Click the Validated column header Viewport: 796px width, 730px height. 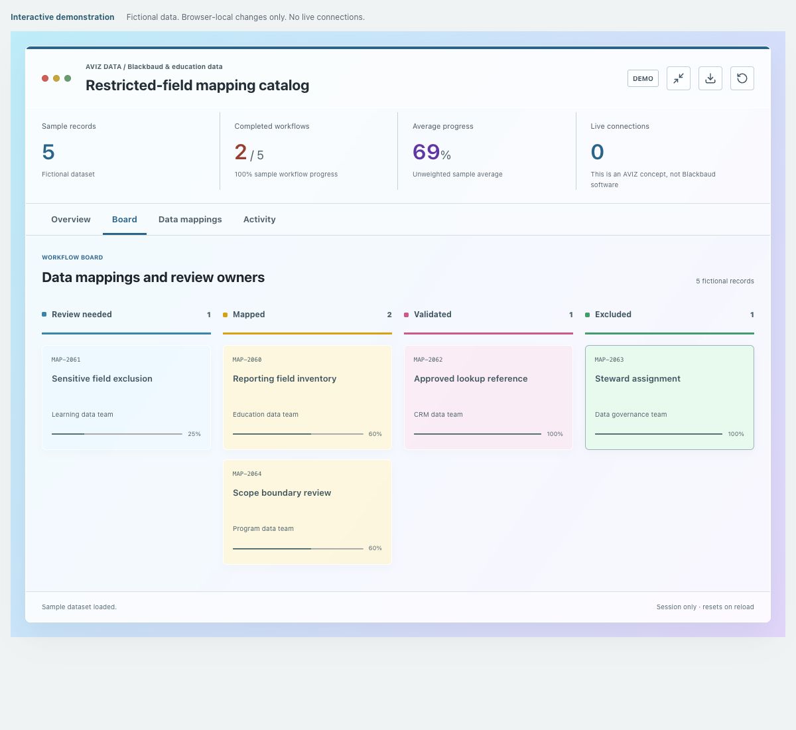click(488, 315)
